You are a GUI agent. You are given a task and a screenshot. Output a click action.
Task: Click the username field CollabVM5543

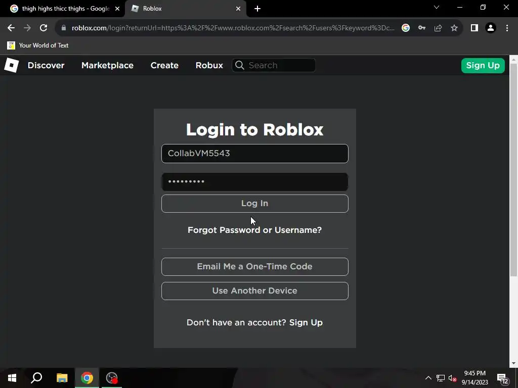[x=255, y=154]
